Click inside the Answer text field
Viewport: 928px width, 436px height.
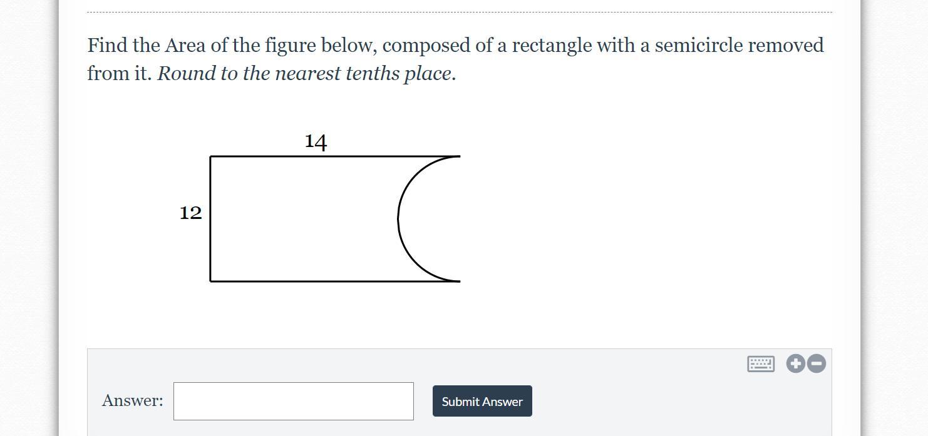(x=294, y=401)
